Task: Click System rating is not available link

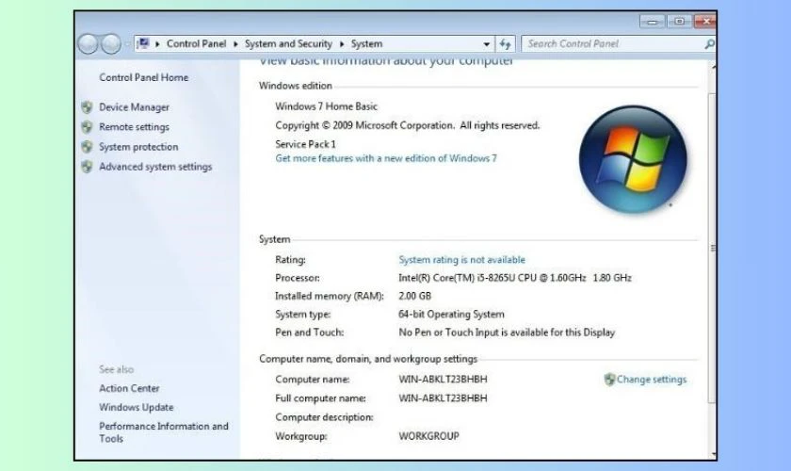Action: click(461, 259)
